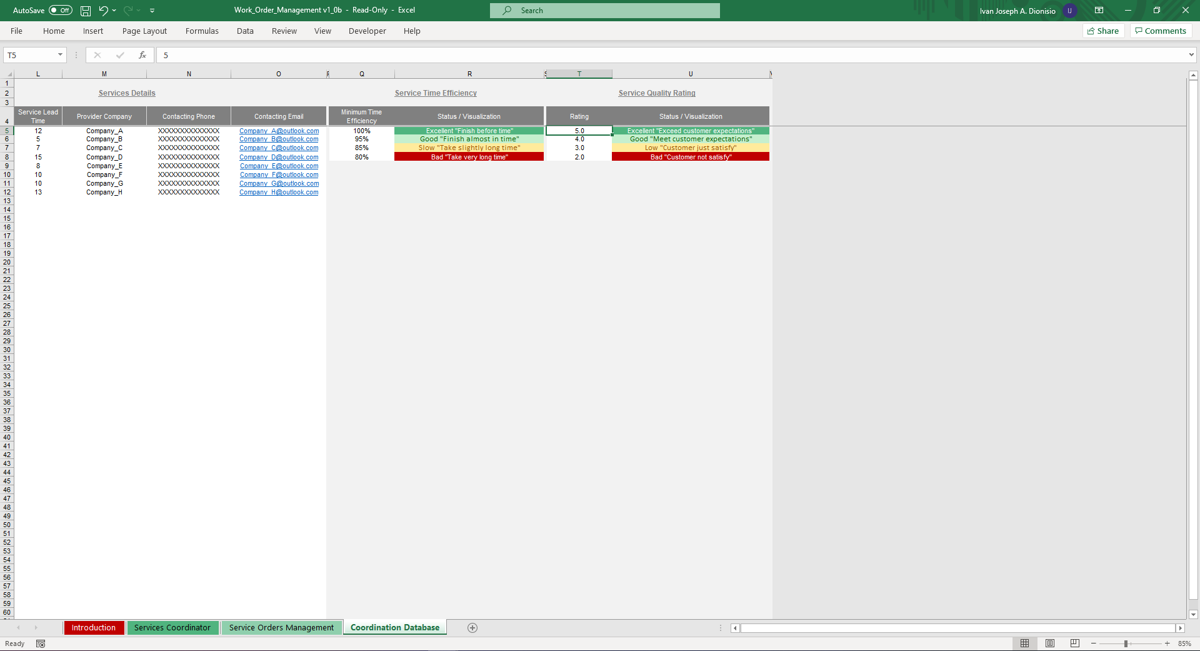Click the horizontal scrollbar right arrow
The height and width of the screenshot is (651, 1200).
[1181, 628]
